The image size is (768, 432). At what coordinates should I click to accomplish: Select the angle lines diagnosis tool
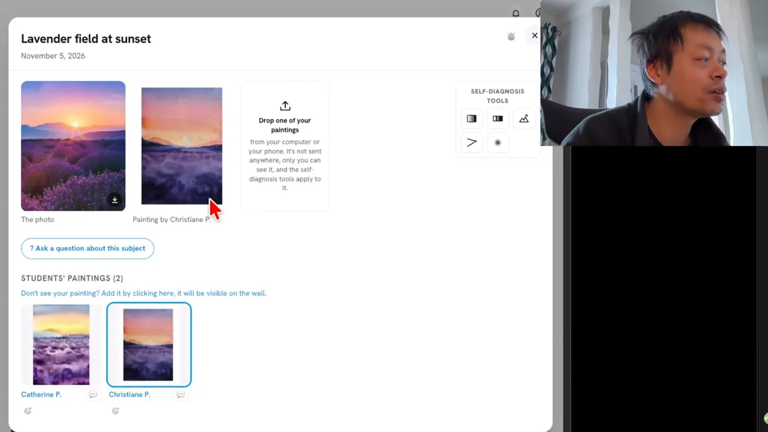[x=472, y=143]
